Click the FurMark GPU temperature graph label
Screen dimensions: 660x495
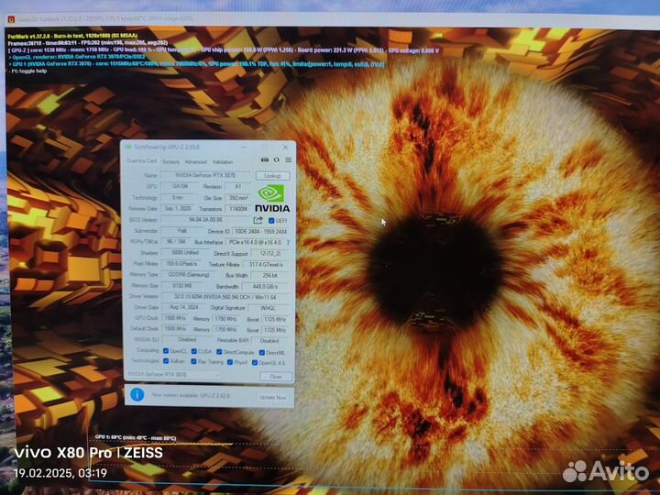tap(136, 438)
